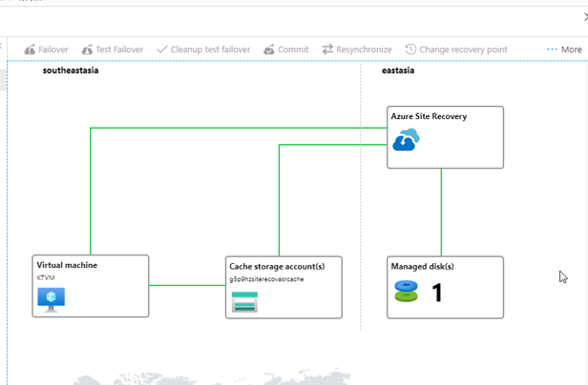Viewport: 588px width, 385px height.
Task: Select the Azure Site Recovery label
Action: tap(429, 116)
